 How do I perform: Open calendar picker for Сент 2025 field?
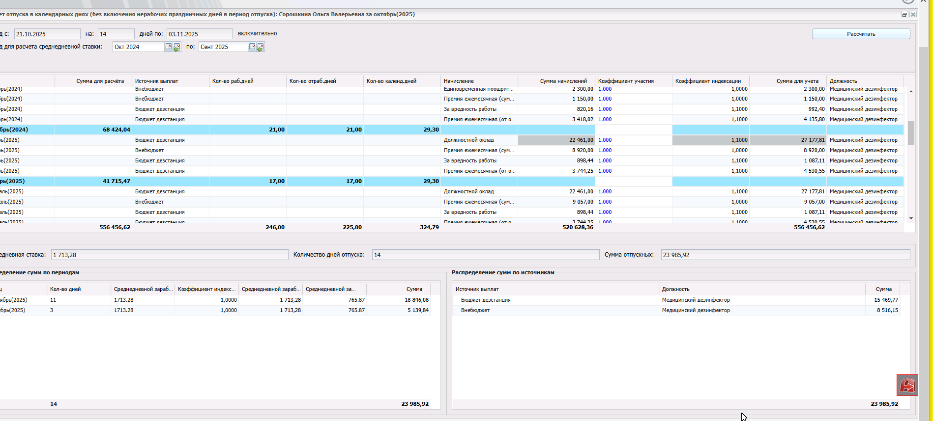(x=252, y=47)
